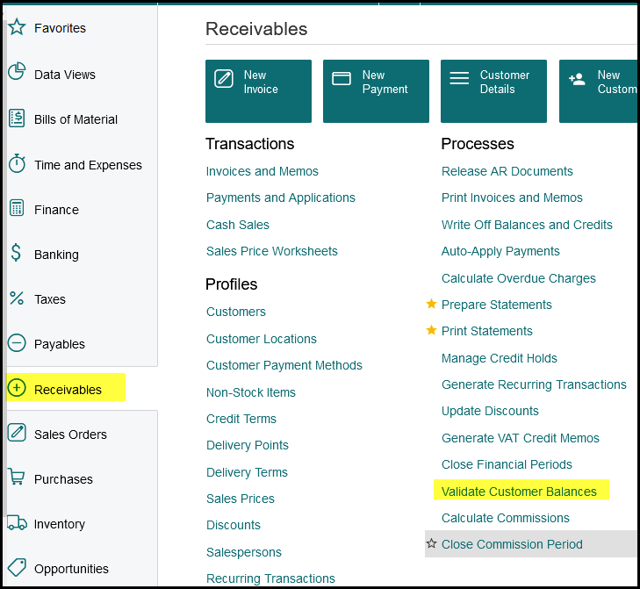The image size is (640, 589).
Task: Open Validate Customer Balances link
Action: pos(519,492)
